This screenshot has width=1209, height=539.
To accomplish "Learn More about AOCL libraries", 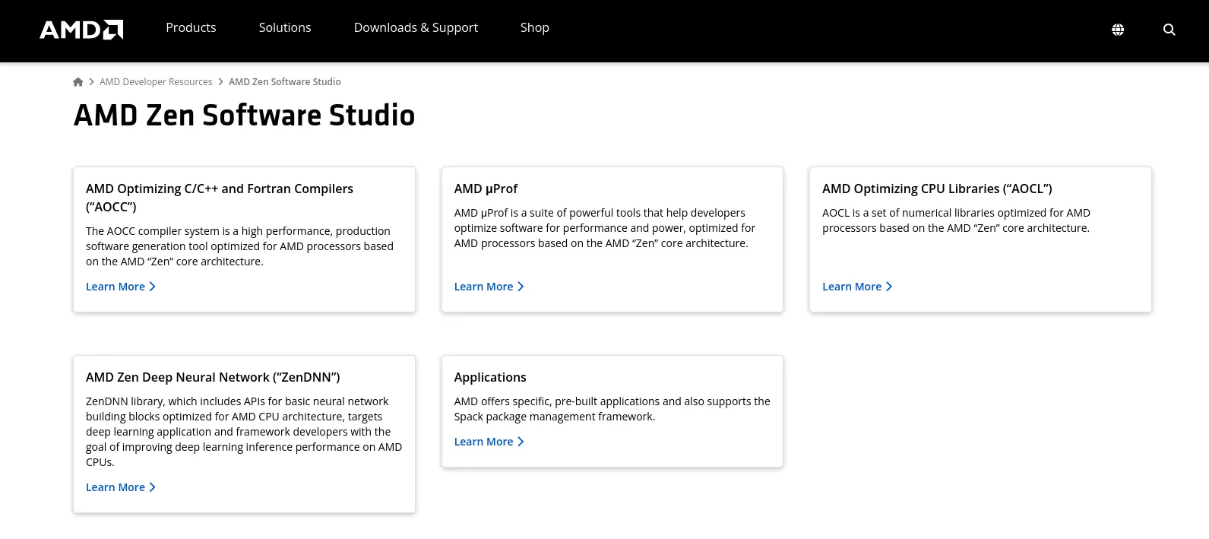I will coord(857,287).
